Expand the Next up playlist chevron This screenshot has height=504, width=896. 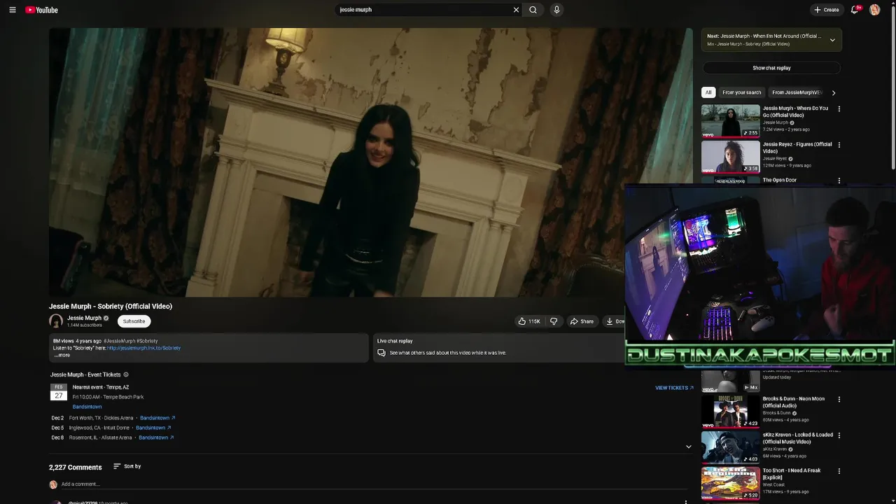(x=832, y=40)
